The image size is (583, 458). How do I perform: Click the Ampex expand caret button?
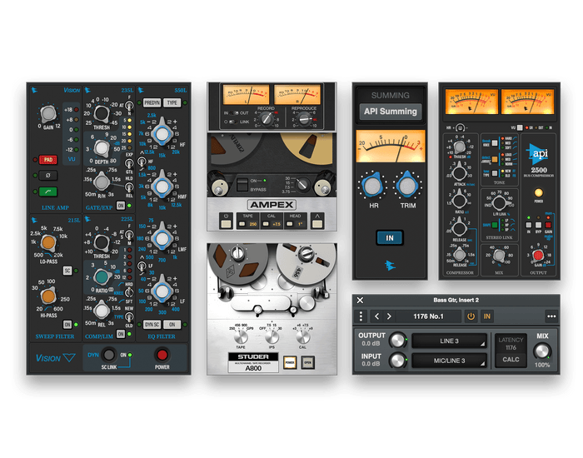point(317,224)
